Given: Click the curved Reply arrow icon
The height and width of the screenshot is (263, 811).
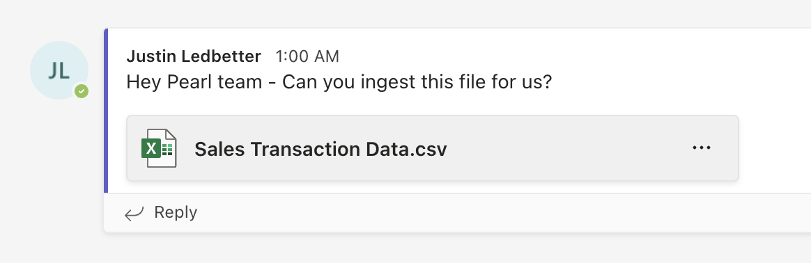Looking at the screenshot, I should click(134, 214).
